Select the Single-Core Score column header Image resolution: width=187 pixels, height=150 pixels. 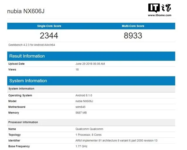[x=49, y=26]
